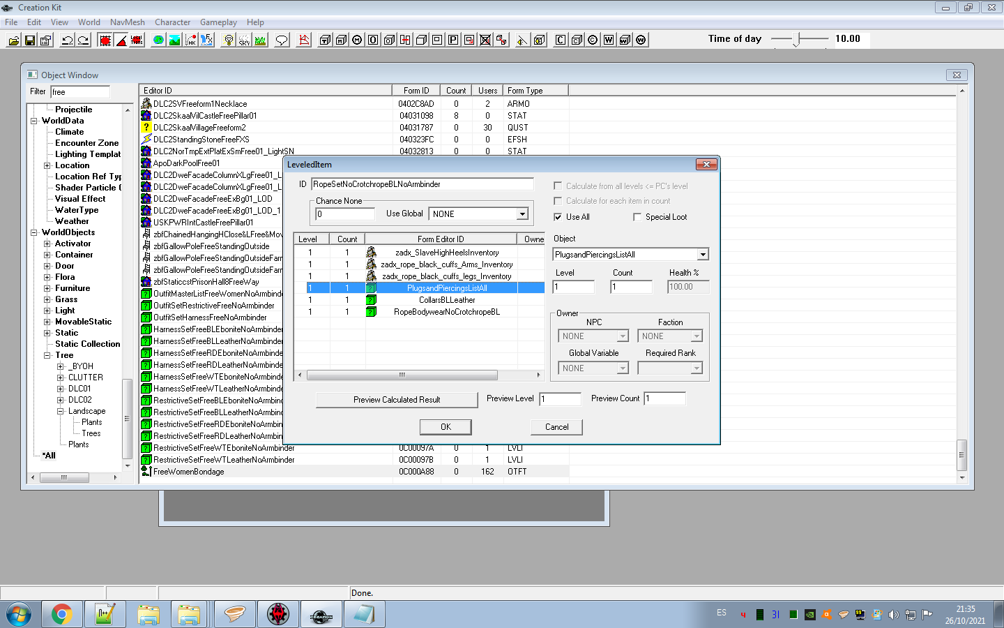
Task: Click the circled W toolbar icon
Action: coord(641,40)
